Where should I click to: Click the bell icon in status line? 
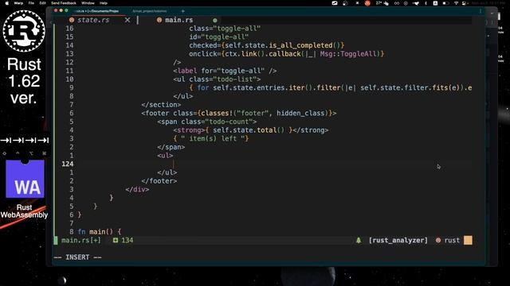pyautogui.click(x=359, y=240)
